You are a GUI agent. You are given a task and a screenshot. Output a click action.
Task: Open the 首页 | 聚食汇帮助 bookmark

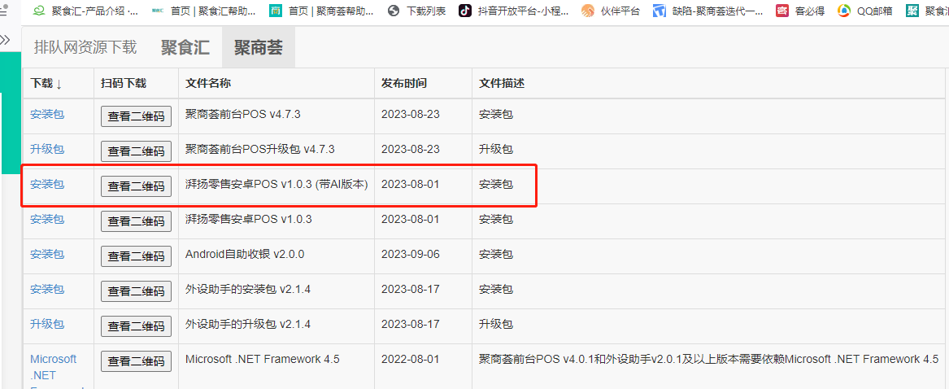204,11
